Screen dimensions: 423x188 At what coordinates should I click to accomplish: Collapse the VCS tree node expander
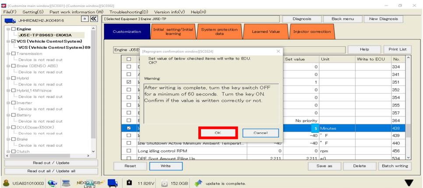click(8, 41)
